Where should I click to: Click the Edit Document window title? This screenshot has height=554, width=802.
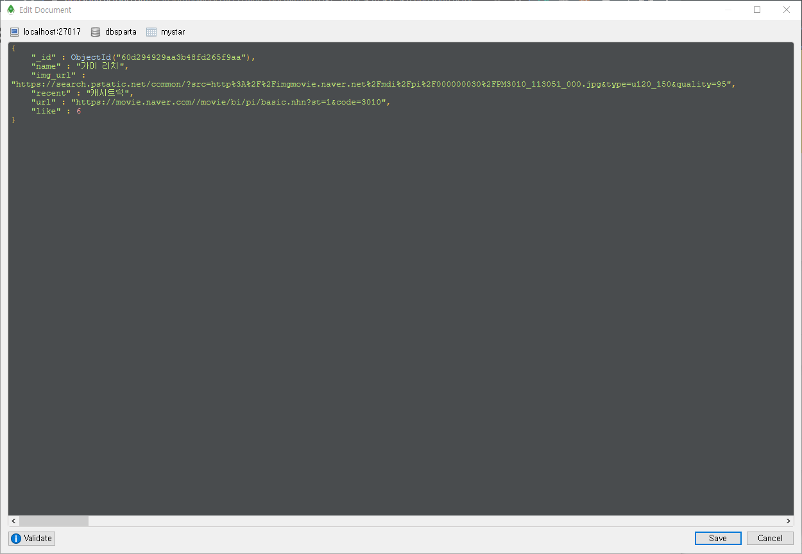(x=45, y=10)
